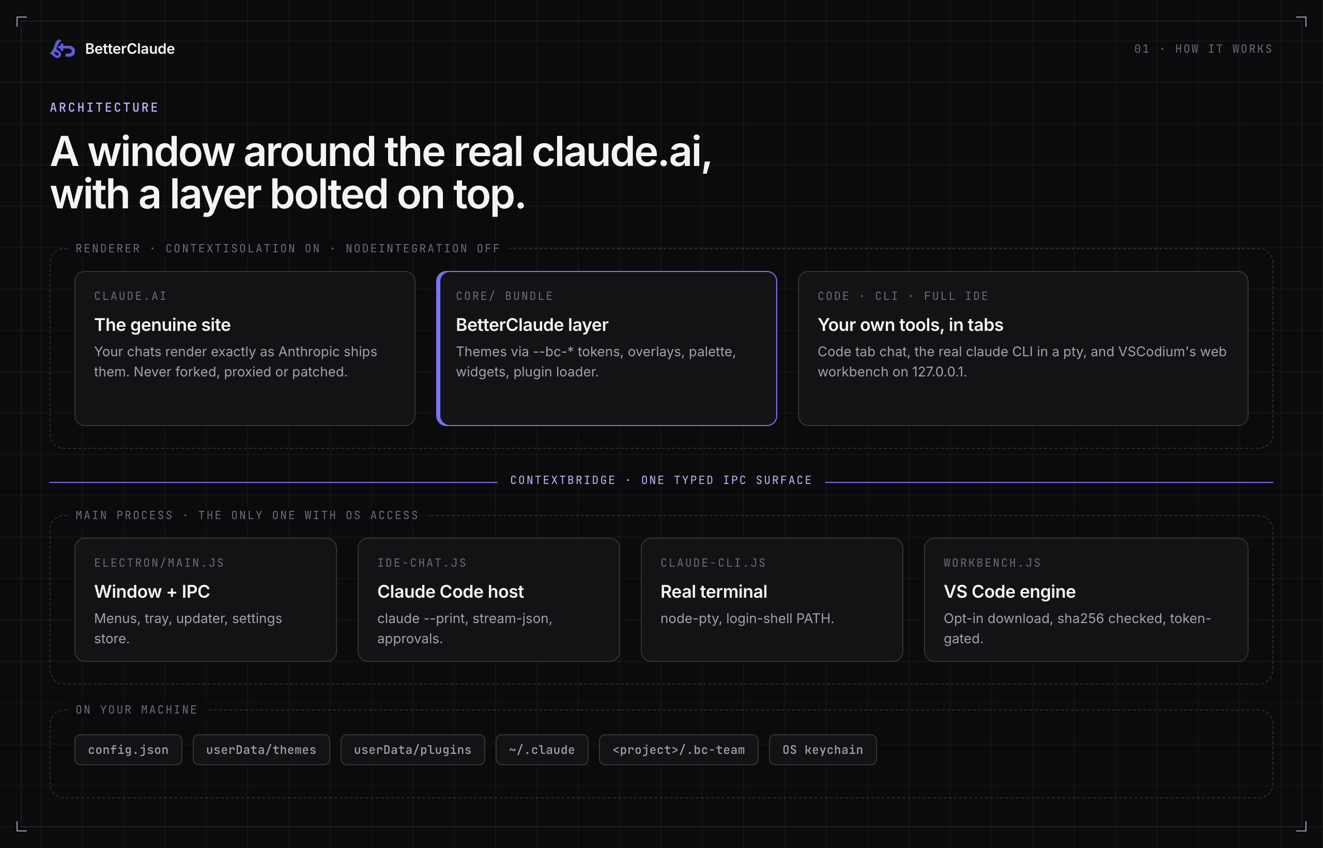Screen dimensions: 1323x848
Task: Open the 'VS Code engine' card
Action: pyautogui.click(x=1086, y=600)
